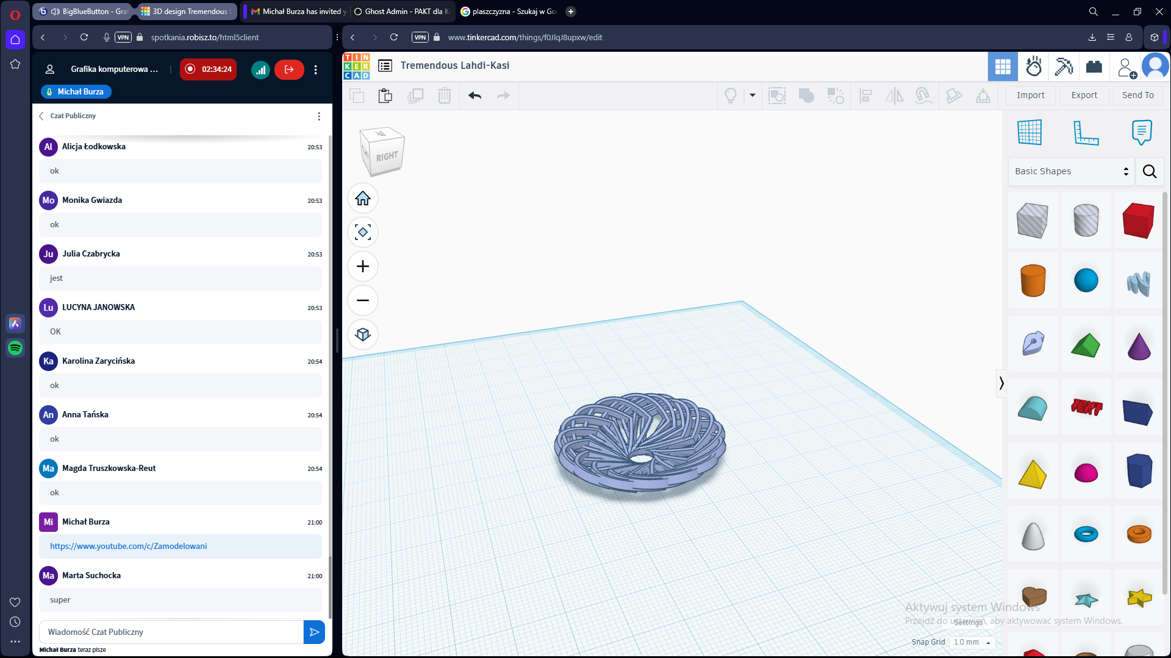The width and height of the screenshot is (1171, 658).
Task: Open the Notes tool icon
Action: tap(1141, 132)
